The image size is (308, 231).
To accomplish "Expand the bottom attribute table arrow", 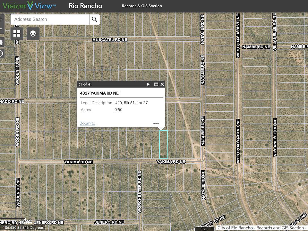I will coord(204,229).
